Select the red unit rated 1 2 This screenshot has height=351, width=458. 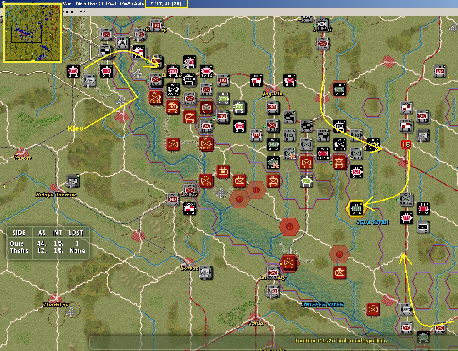pos(190,117)
